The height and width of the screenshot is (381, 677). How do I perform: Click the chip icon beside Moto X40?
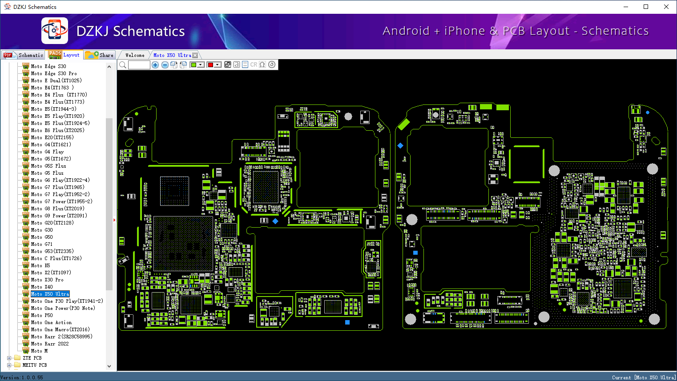click(26, 287)
